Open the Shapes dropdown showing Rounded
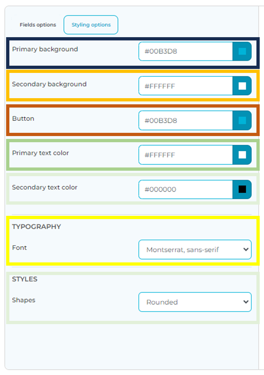Image resolution: width=264 pixels, height=375 pixels. tap(191, 302)
